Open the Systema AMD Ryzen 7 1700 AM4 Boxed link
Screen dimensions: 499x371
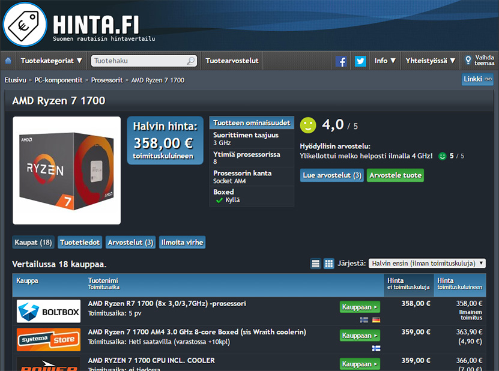pos(197,332)
